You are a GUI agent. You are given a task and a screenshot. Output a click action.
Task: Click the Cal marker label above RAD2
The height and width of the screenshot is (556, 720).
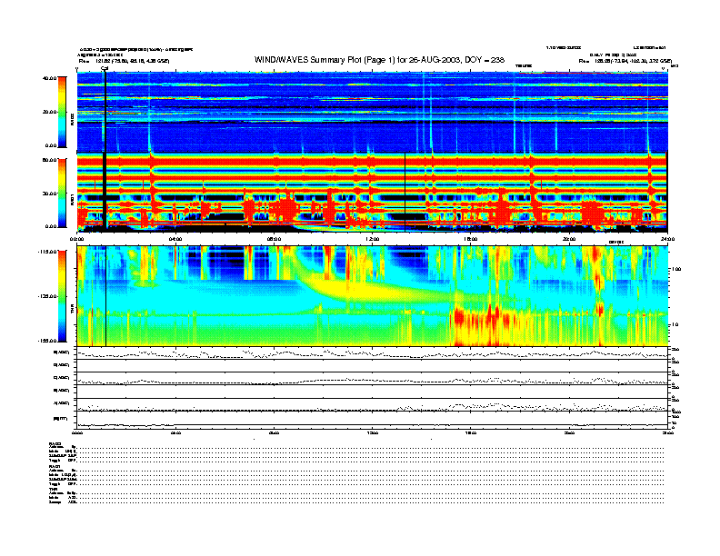[105, 69]
